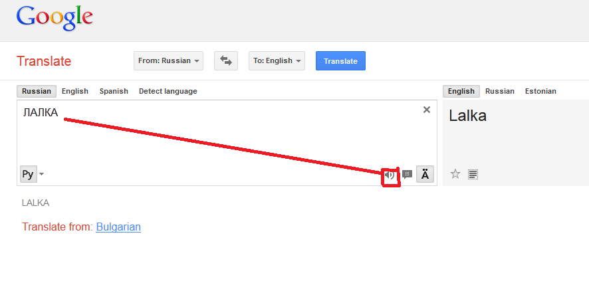Click the Lalka translation result text
The image size is (589, 289).
tap(467, 116)
